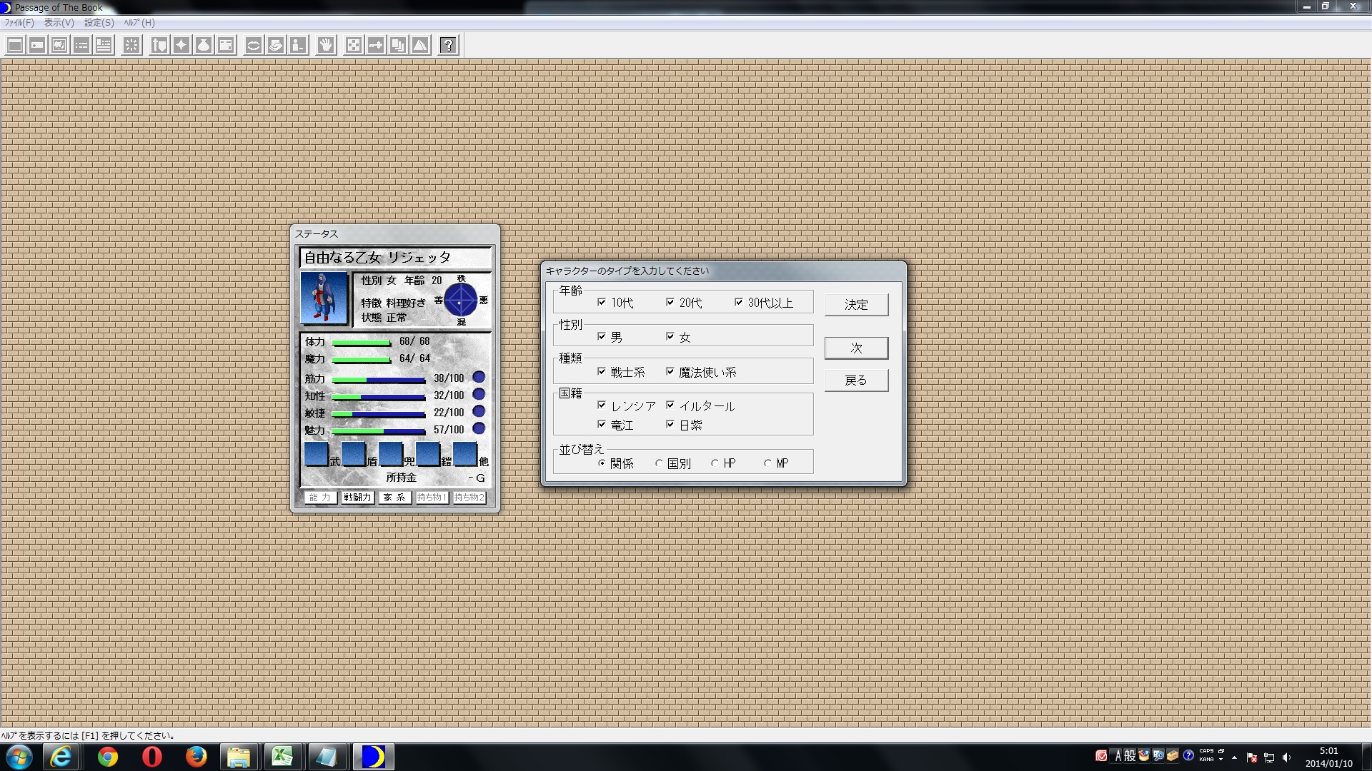
Task: Uncheck the 10代 age checkbox
Action: 602,302
